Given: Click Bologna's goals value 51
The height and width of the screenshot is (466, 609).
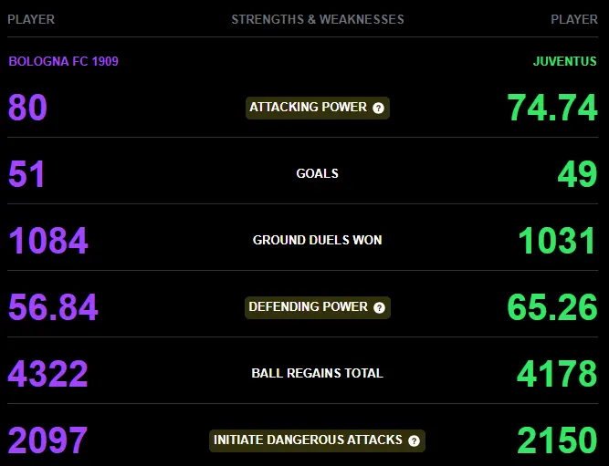Looking at the screenshot, I should click(26, 174).
